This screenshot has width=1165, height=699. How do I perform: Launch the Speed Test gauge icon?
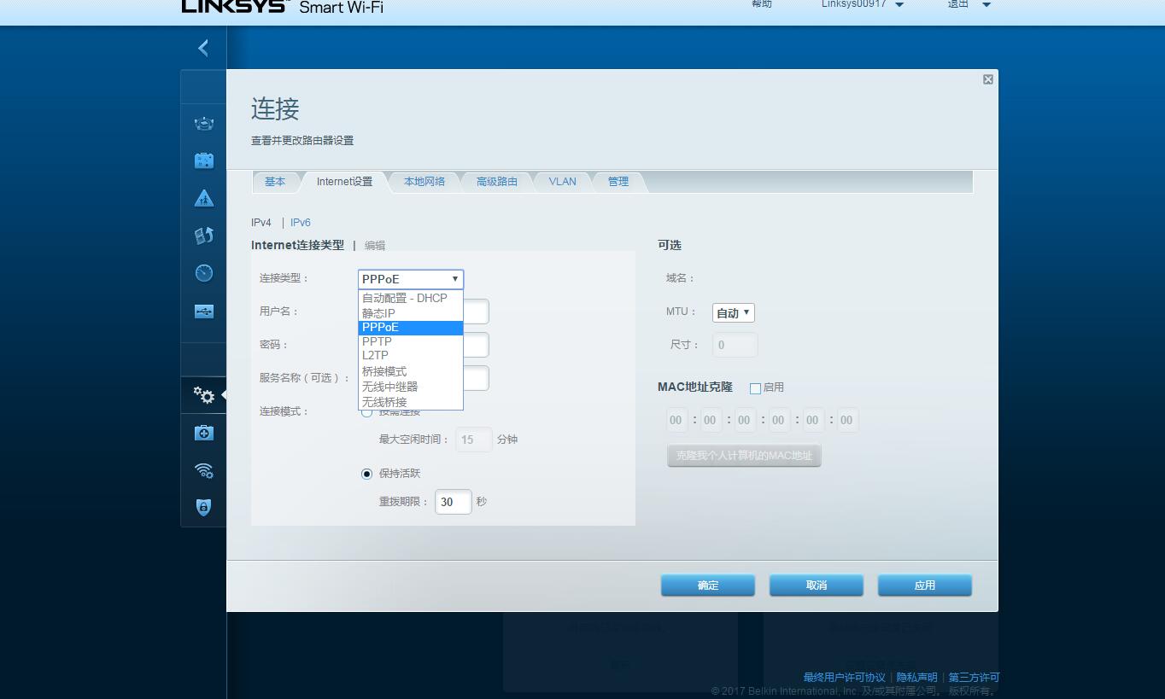pyautogui.click(x=203, y=272)
